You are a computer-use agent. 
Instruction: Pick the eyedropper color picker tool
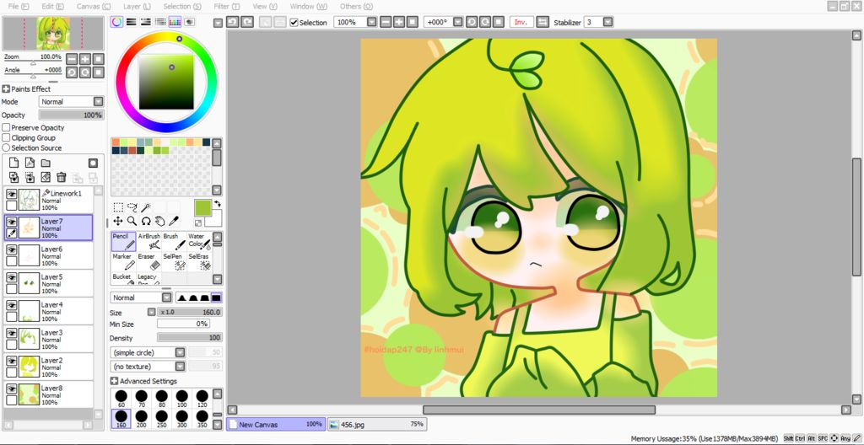click(x=173, y=221)
